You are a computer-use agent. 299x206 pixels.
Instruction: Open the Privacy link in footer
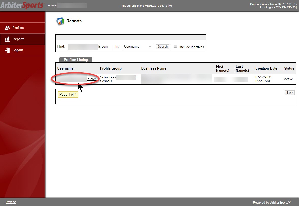[x=10, y=202]
